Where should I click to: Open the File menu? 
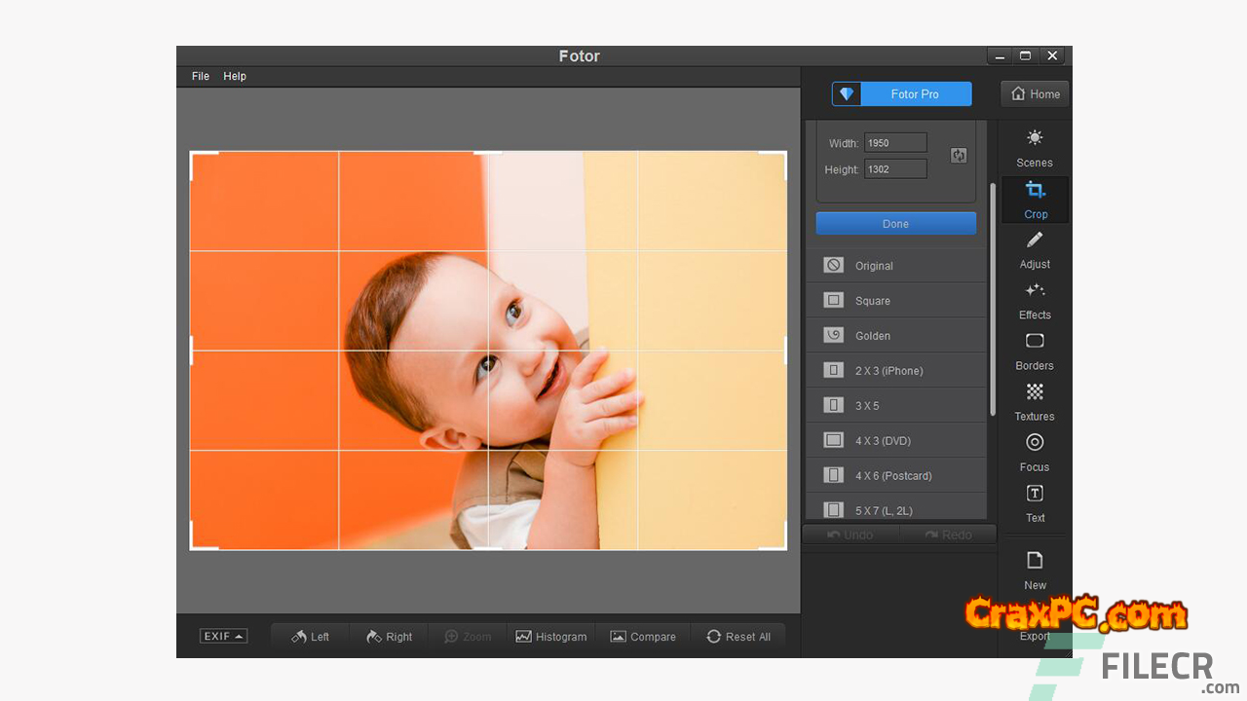(x=201, y=76)
